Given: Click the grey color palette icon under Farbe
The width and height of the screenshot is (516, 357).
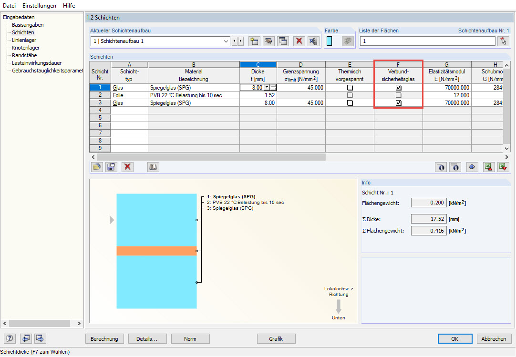Looking at the screenshot, I should (348, 41).
